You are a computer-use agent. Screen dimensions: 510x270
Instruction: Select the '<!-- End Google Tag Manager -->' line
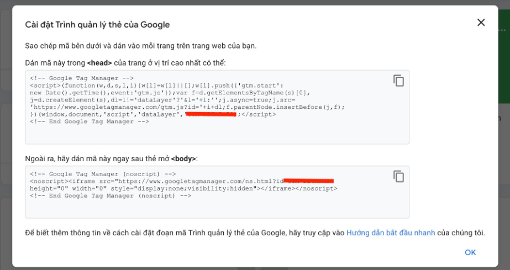[x=90, y=121]
